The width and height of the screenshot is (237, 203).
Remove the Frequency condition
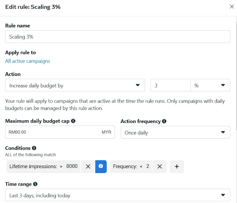pyautogui.click(x=160, y=167)
